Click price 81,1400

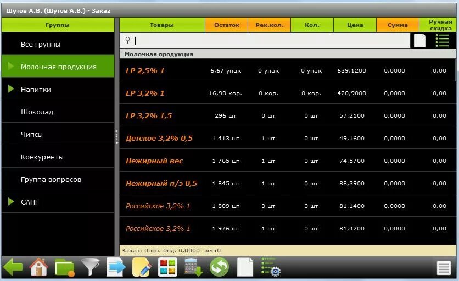point(352,206)
